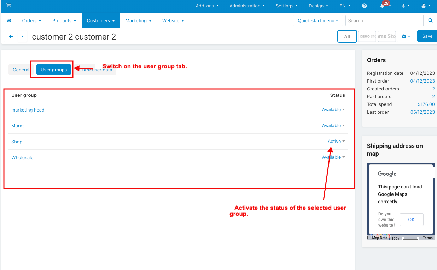Open the user account profile icon
437x270 pixels.
[x=425, y=6]
